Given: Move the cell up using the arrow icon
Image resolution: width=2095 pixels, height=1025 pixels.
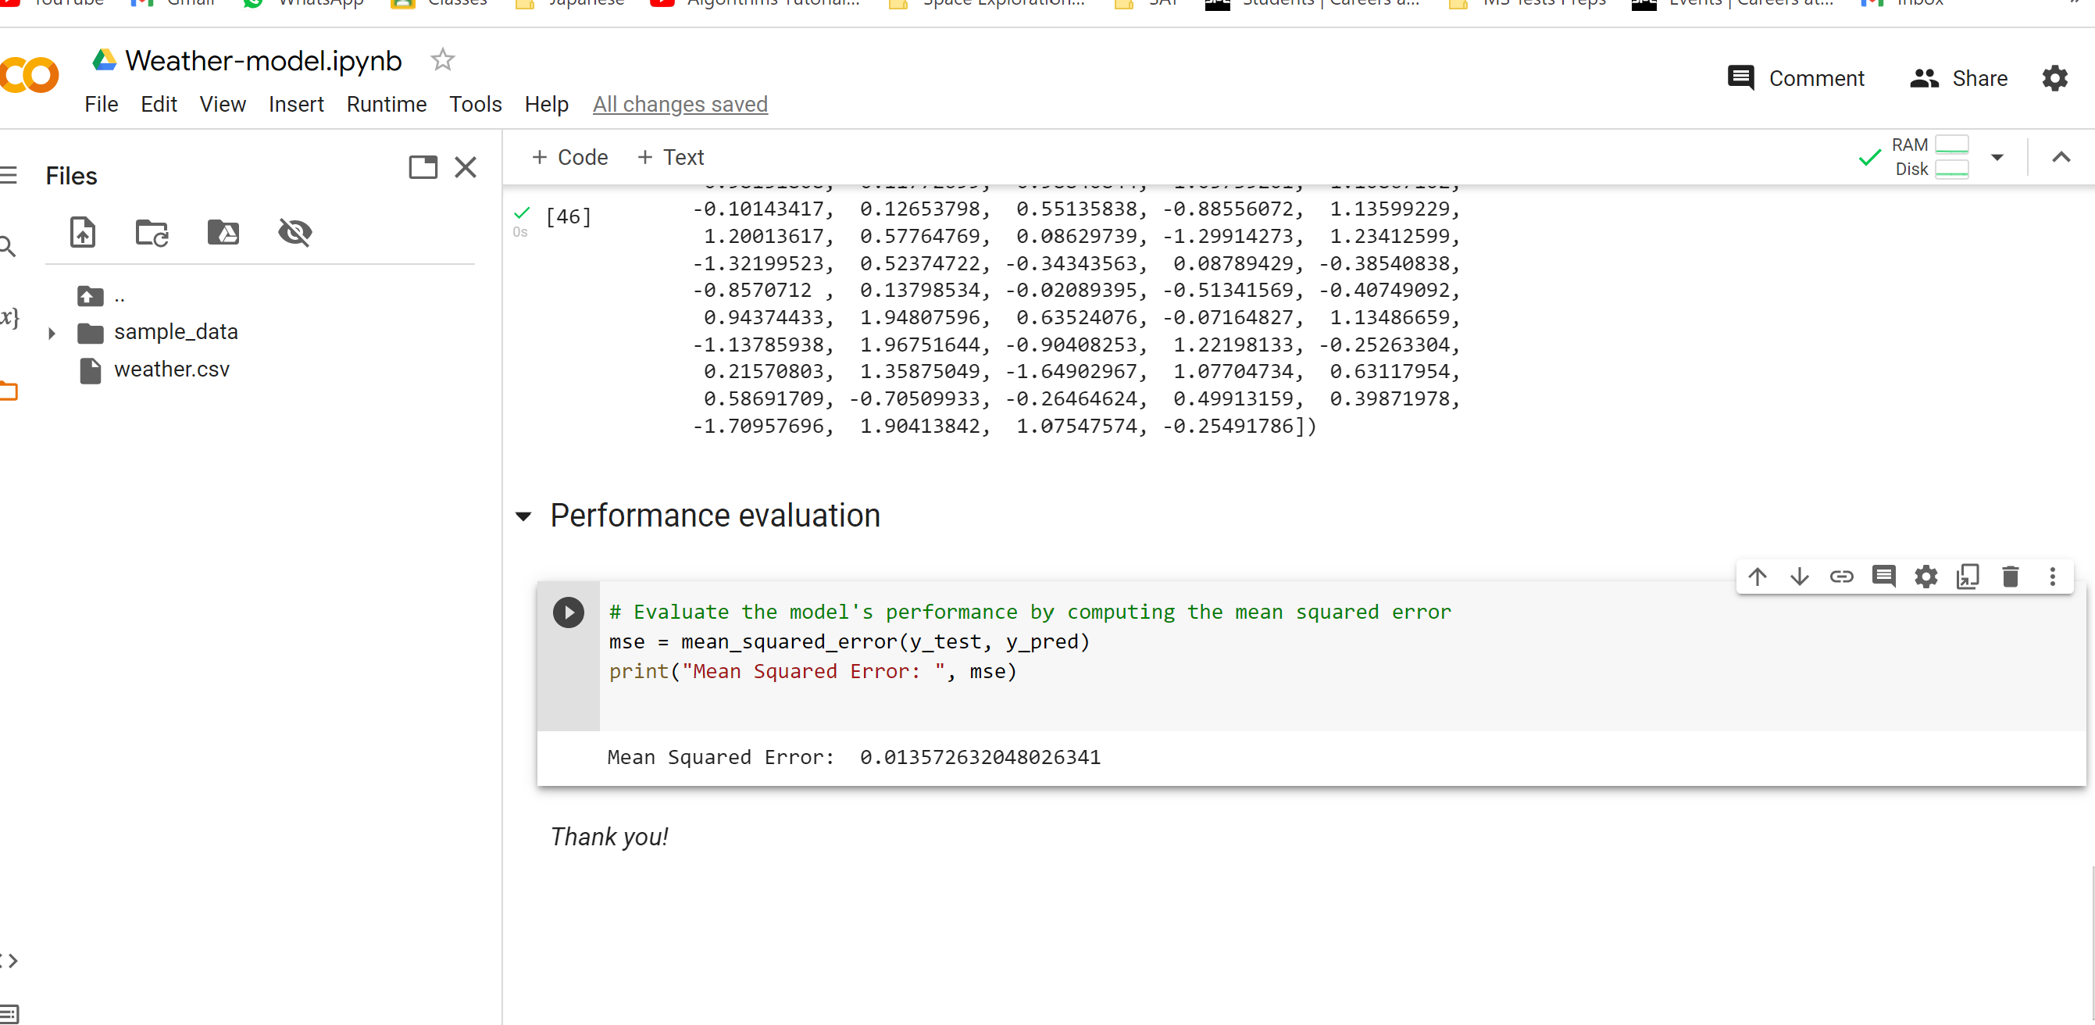Looking at the screenshot, I should tap(1757, 577).
